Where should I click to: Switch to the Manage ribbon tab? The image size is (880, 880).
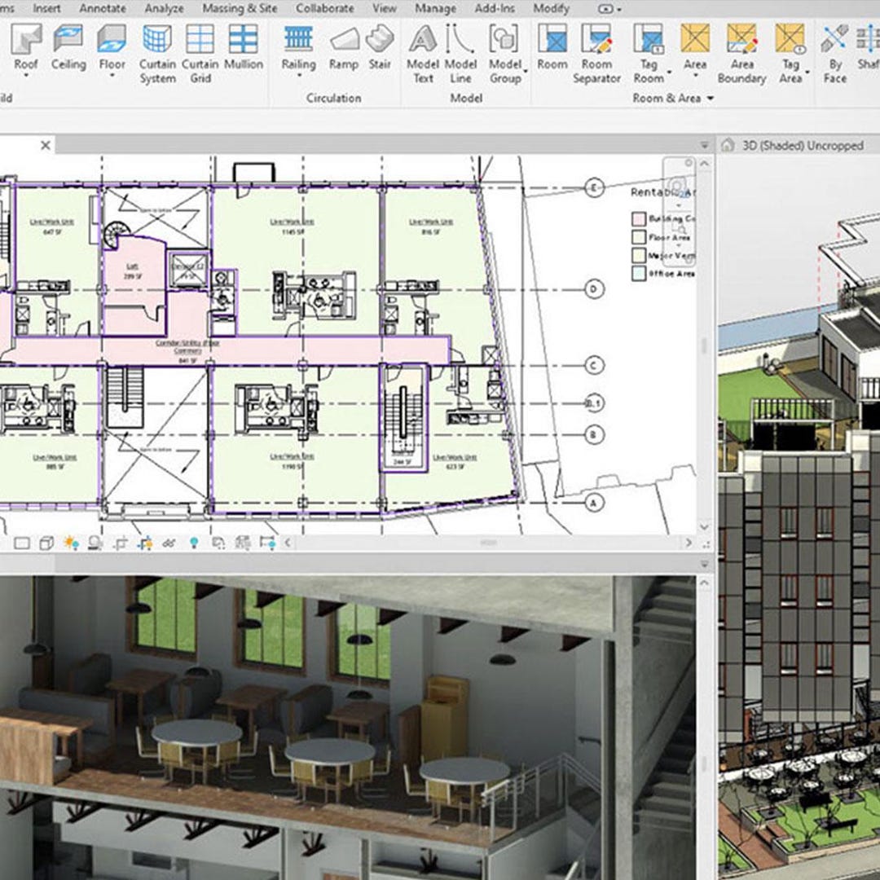point(435,8)
